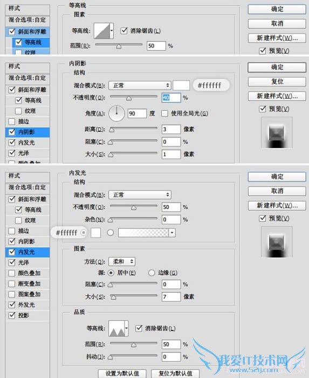Click 大小 field showing 7 in 内发光
Viewport: 309px width, 378px height.
tap(171, 297)
